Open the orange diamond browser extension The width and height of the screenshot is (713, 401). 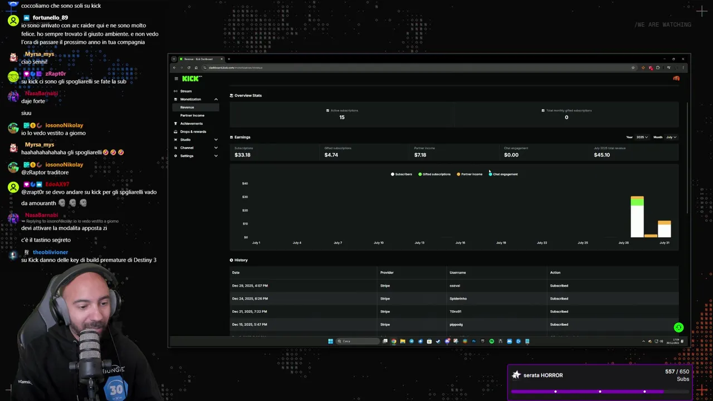click(643, 67)
